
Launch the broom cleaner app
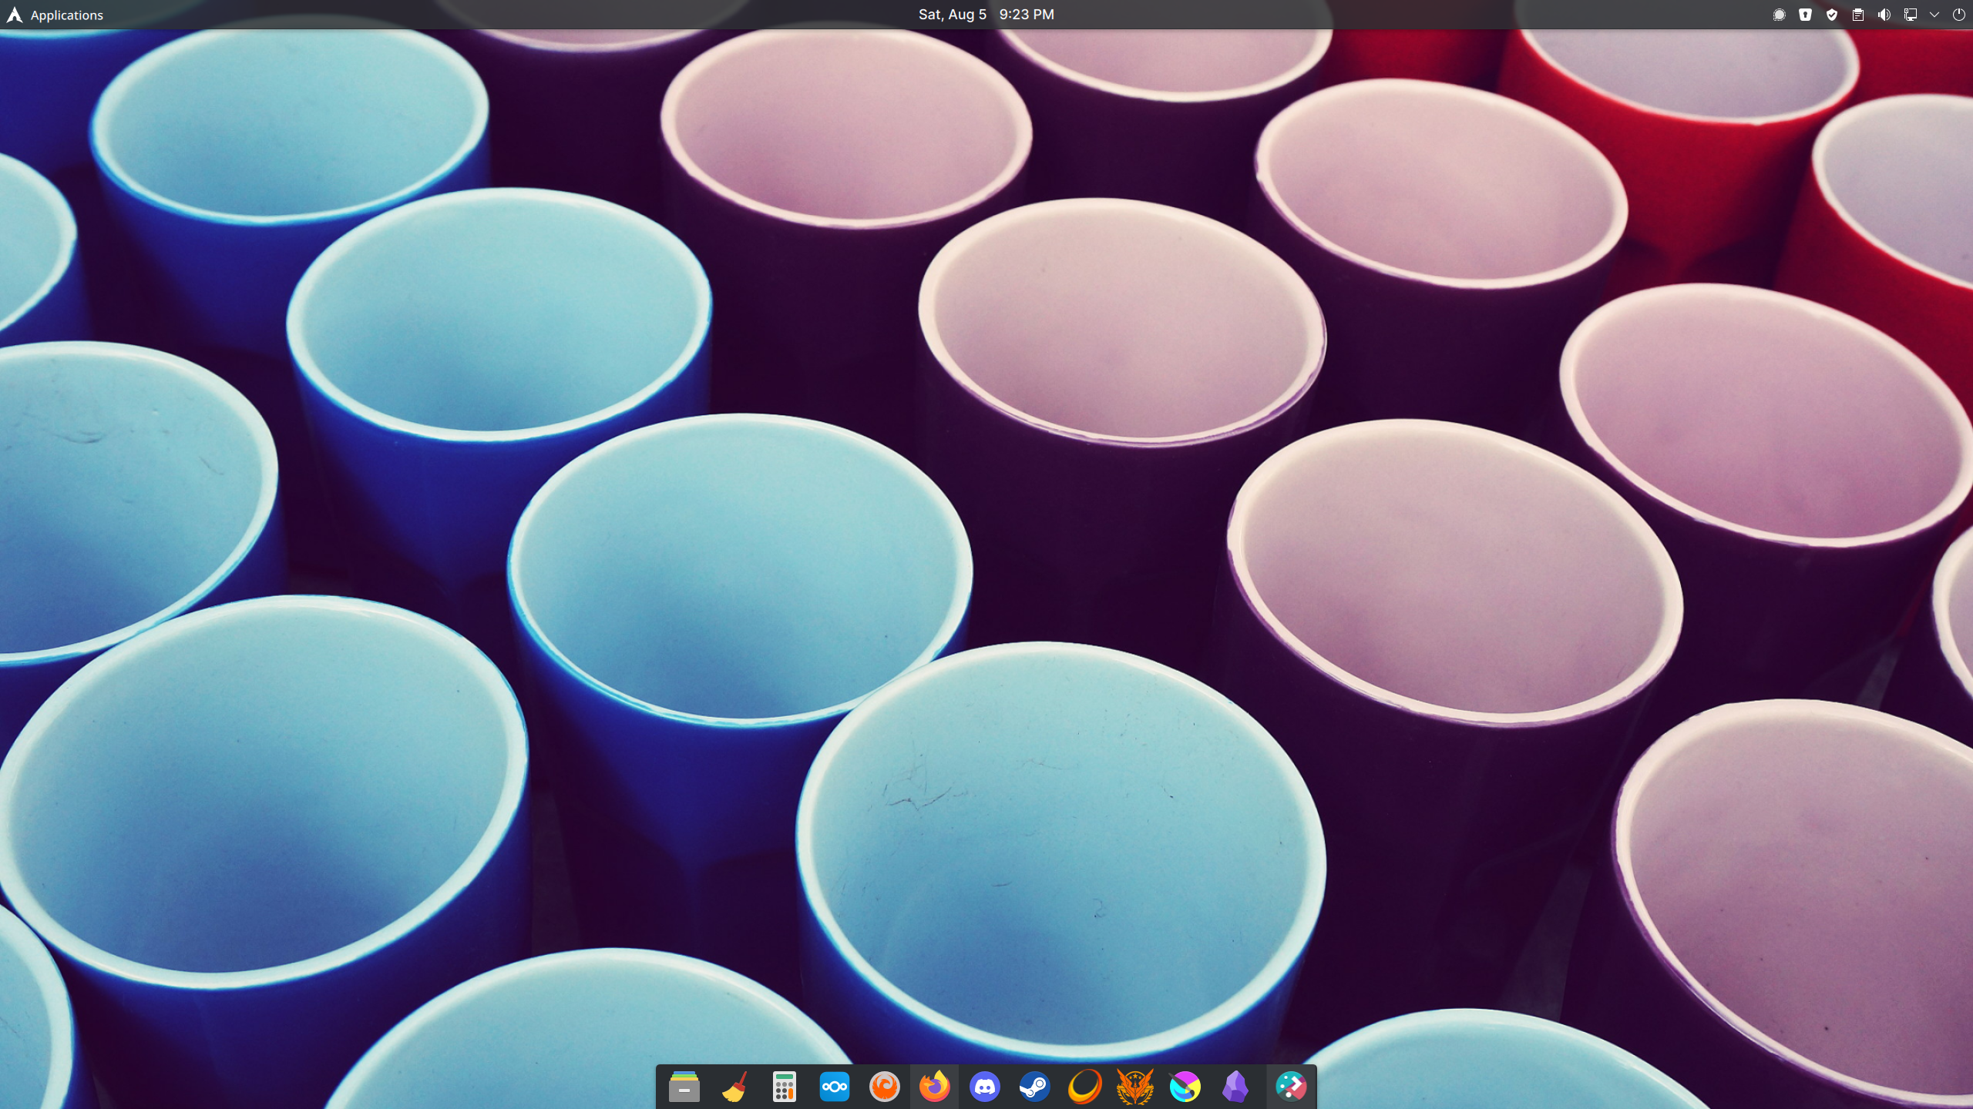coord(734,1087)
